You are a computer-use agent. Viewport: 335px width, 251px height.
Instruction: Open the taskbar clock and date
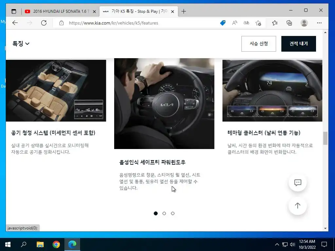(x=307, y=244)
